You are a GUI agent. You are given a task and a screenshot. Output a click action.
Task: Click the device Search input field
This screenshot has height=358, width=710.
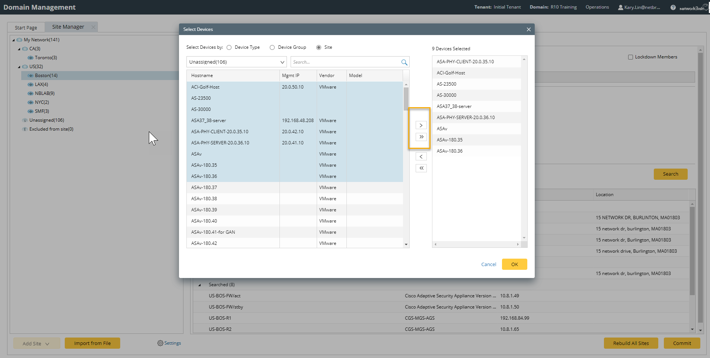click(345, 62)
